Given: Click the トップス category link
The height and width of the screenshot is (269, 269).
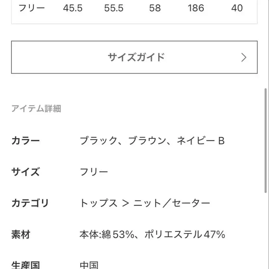Looking at the screenshot, I should point(99,203).
